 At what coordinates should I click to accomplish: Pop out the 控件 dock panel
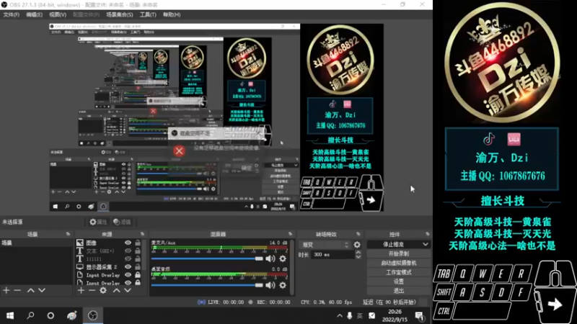tap(427, 234)
